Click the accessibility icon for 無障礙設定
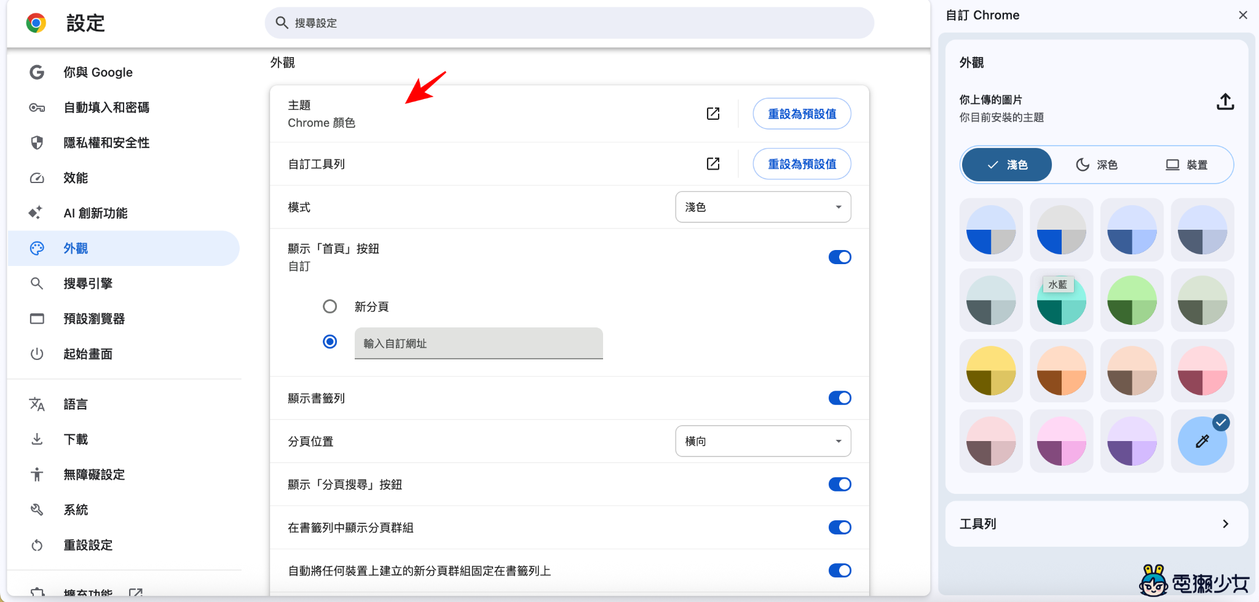This screenshot has width=1259, height=602. point(37,474)
